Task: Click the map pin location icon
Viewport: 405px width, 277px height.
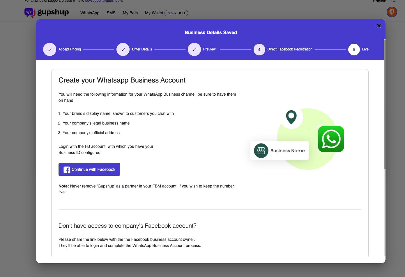Action: point(291,117)
